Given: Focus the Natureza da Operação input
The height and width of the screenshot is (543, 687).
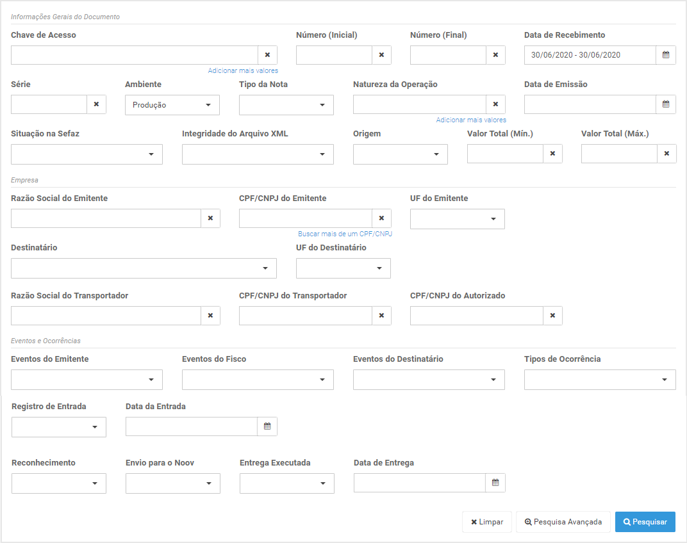Looking at the screenshot, I should click(420, 104).
